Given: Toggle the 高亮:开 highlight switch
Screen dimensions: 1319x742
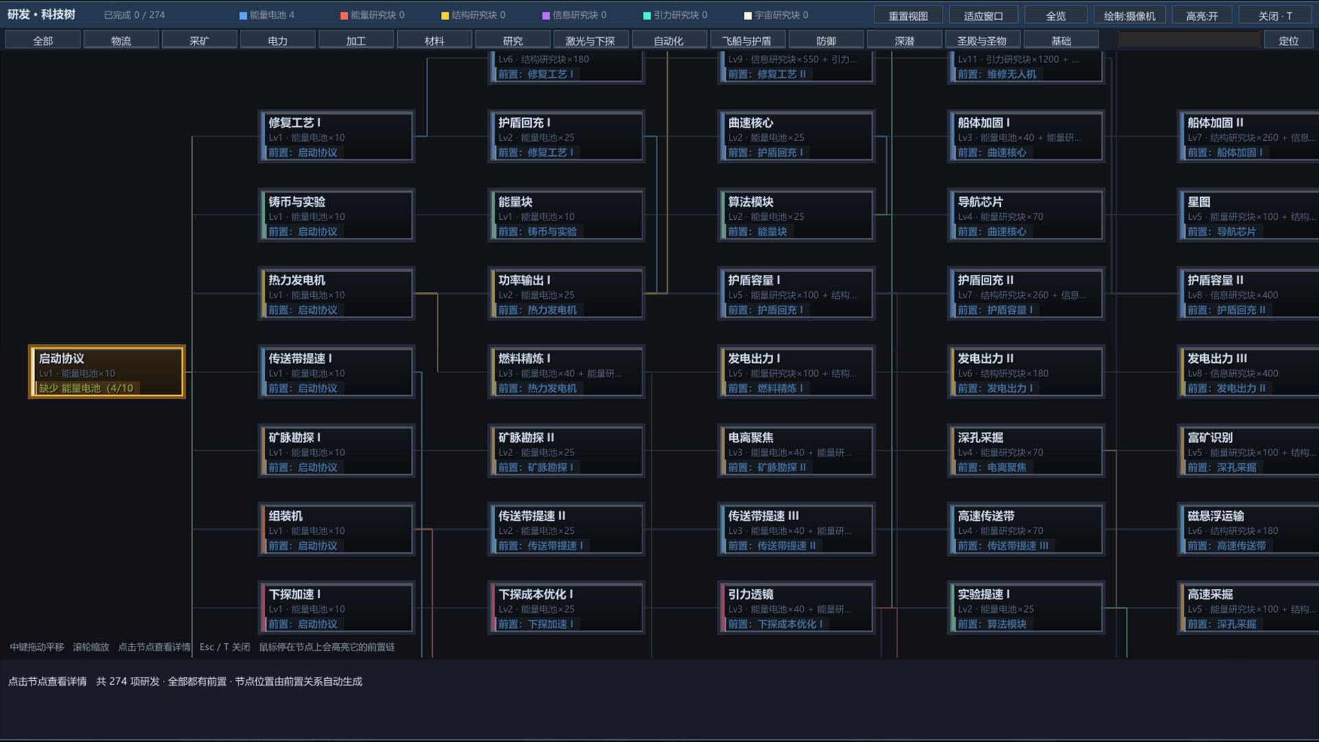Looking at the screenshot, I should pos(1202,15).
